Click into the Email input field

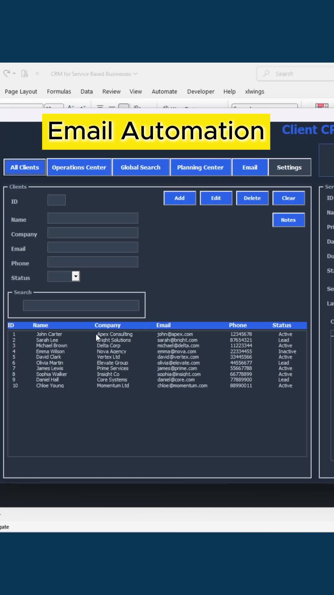pyautogui.click(x=93, y=247)
